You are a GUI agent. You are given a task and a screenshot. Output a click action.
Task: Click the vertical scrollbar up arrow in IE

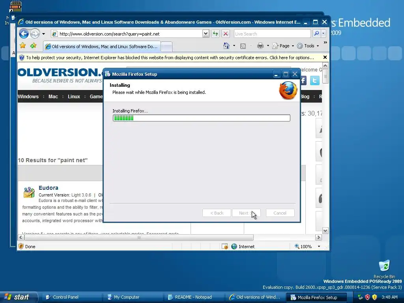click(325, 66)
